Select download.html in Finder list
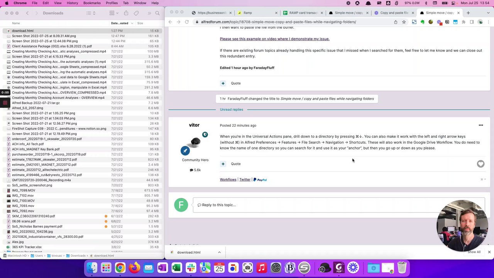494x278 pixels. (x=82, y=31)
